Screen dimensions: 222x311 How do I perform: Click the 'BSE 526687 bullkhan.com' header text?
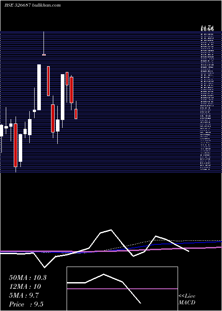pos(32,5)
